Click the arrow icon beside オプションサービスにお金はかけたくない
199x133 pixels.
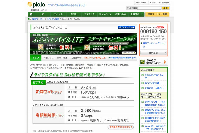[142, 102]
